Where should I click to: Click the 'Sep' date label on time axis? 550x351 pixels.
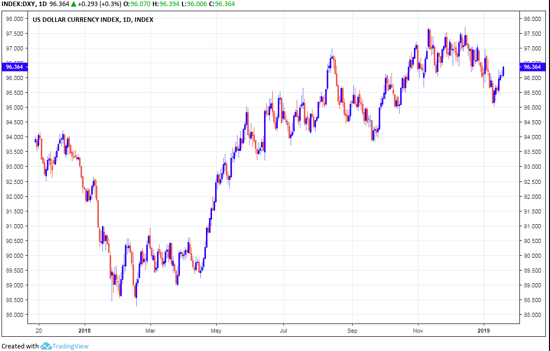(x=351, y=330)
